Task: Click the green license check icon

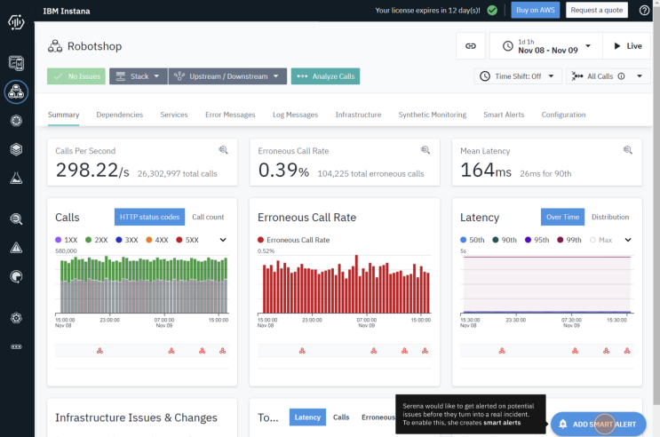Action: coord(492,10)
